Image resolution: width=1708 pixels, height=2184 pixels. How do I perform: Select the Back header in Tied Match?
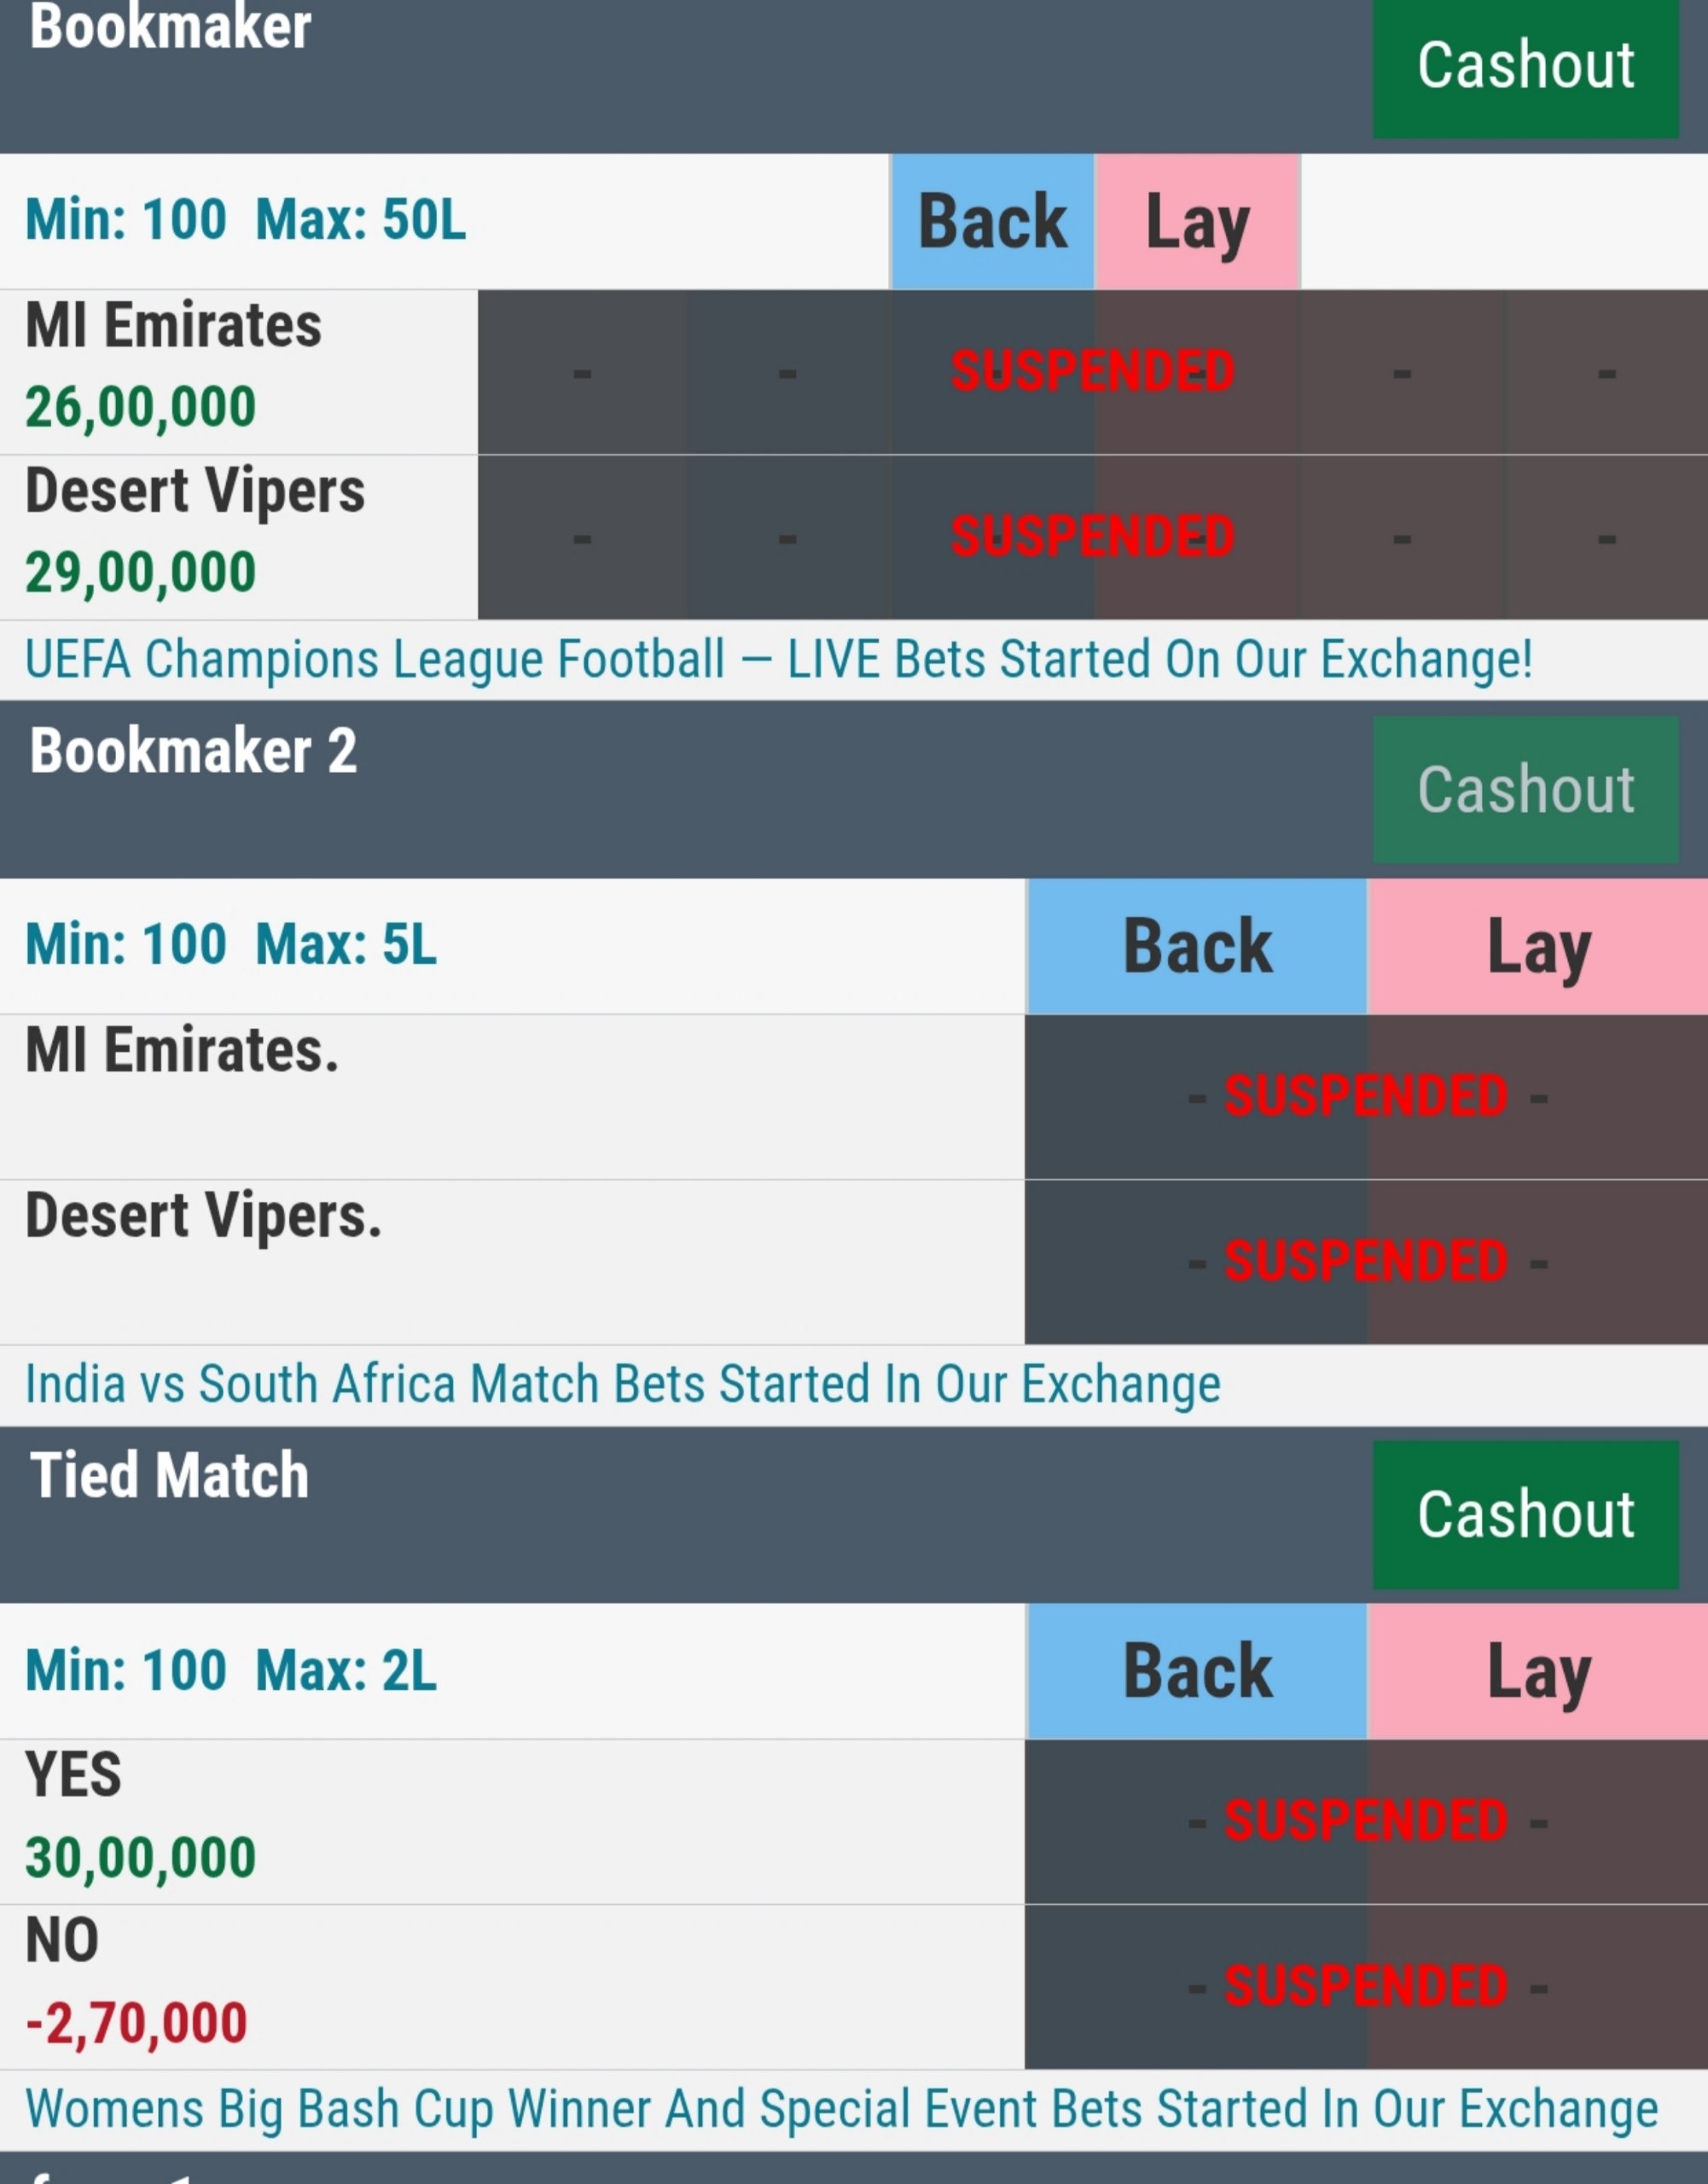click(1197, 1671)
